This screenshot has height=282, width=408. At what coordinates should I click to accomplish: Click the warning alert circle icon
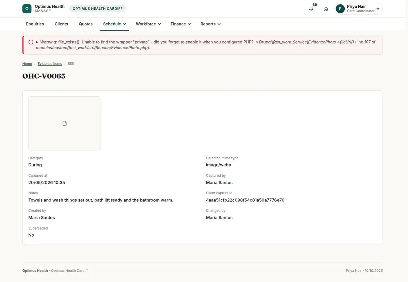pyautogui.click(x=31, y=42)
